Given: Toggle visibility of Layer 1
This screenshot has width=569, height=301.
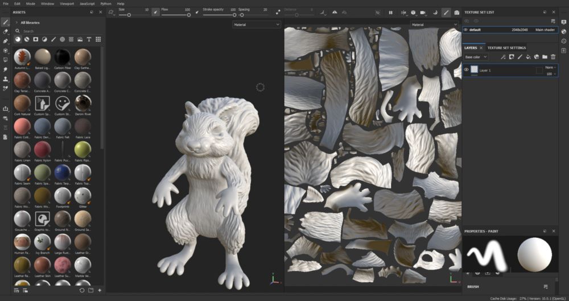Looking at the screenshot, I should [467, 70].
